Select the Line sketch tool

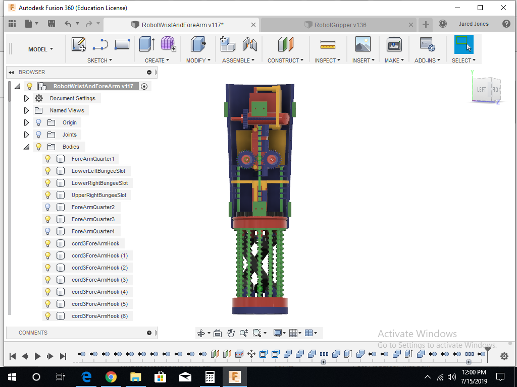tap(100, 44)
